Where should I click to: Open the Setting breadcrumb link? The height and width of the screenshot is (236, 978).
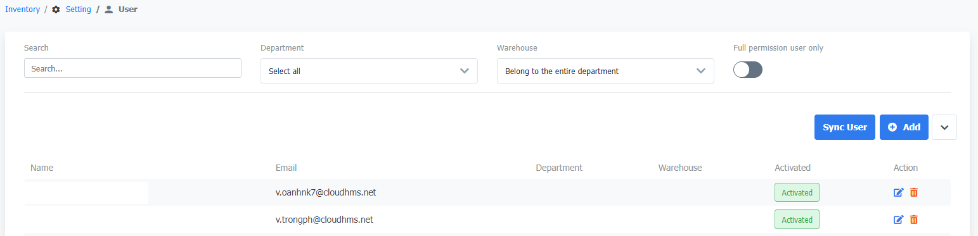pos(79,9)
